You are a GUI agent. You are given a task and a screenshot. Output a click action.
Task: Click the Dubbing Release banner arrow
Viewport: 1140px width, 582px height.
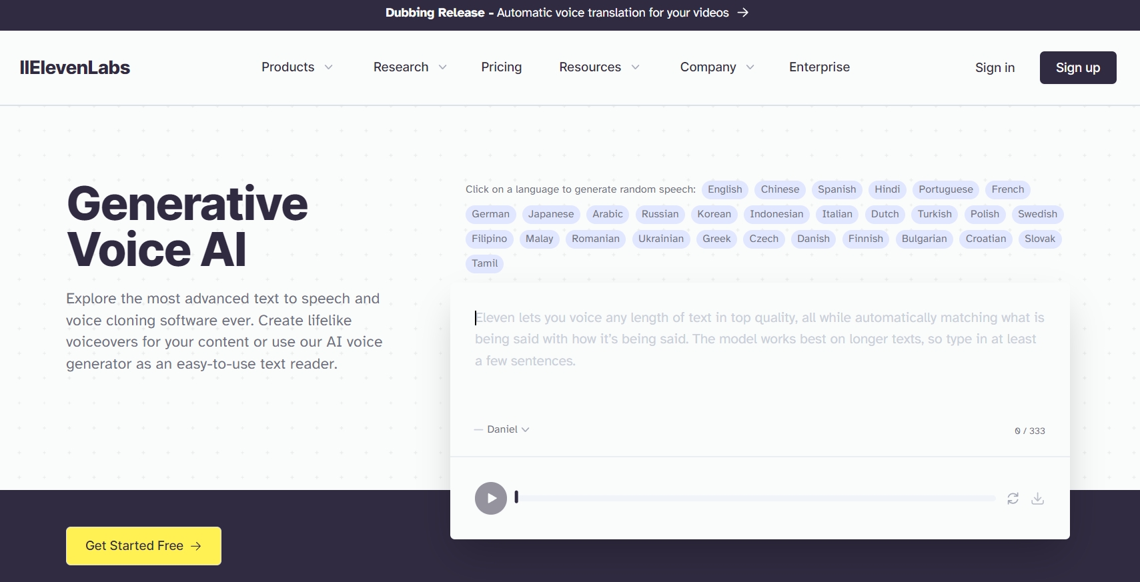(x=742, y=13)
